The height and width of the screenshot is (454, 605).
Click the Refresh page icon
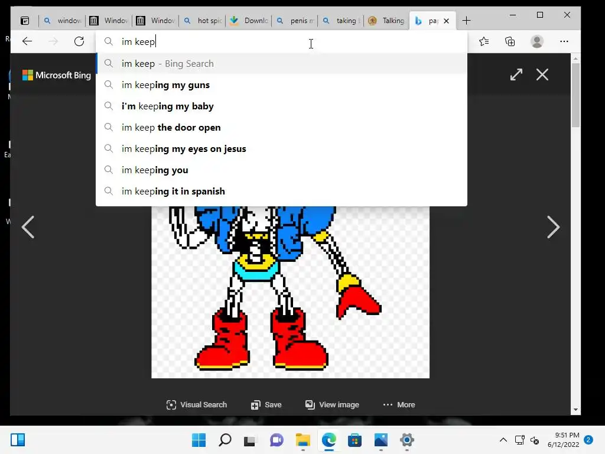point(79,41)
